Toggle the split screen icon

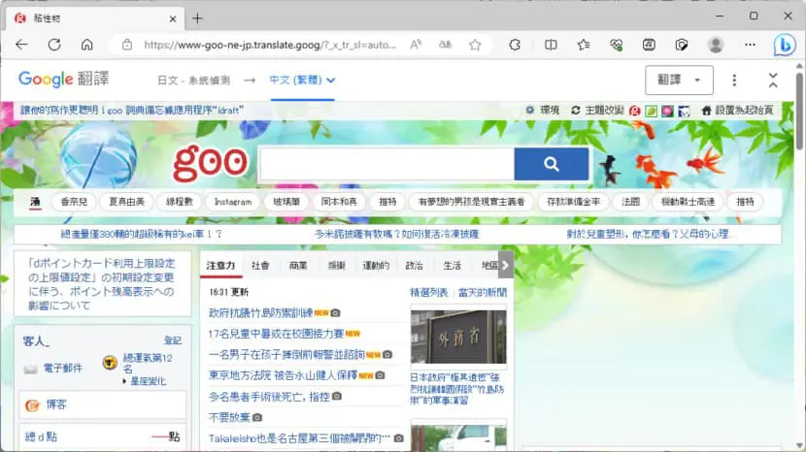(x=551, y=46)
